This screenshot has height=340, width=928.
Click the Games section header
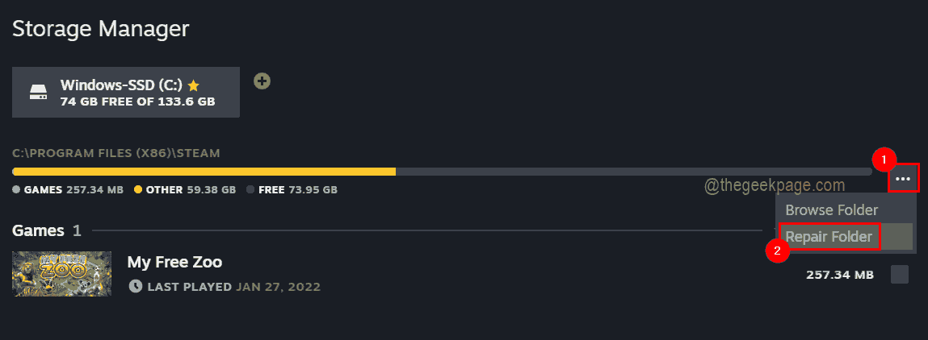(38, 230)
